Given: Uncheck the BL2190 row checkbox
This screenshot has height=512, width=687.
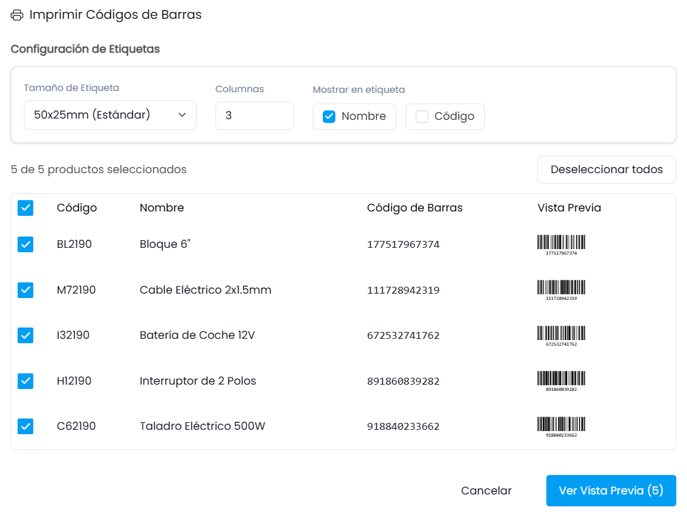Looking at the screenshot, I should (x=25, y=244).
